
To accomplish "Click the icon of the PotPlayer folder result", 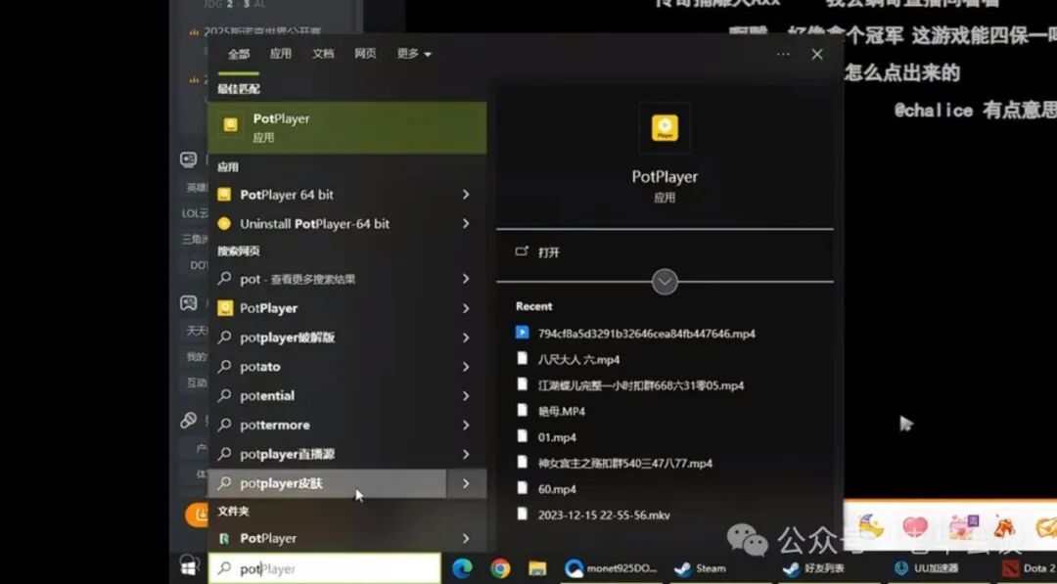I will tap(225, 538).
